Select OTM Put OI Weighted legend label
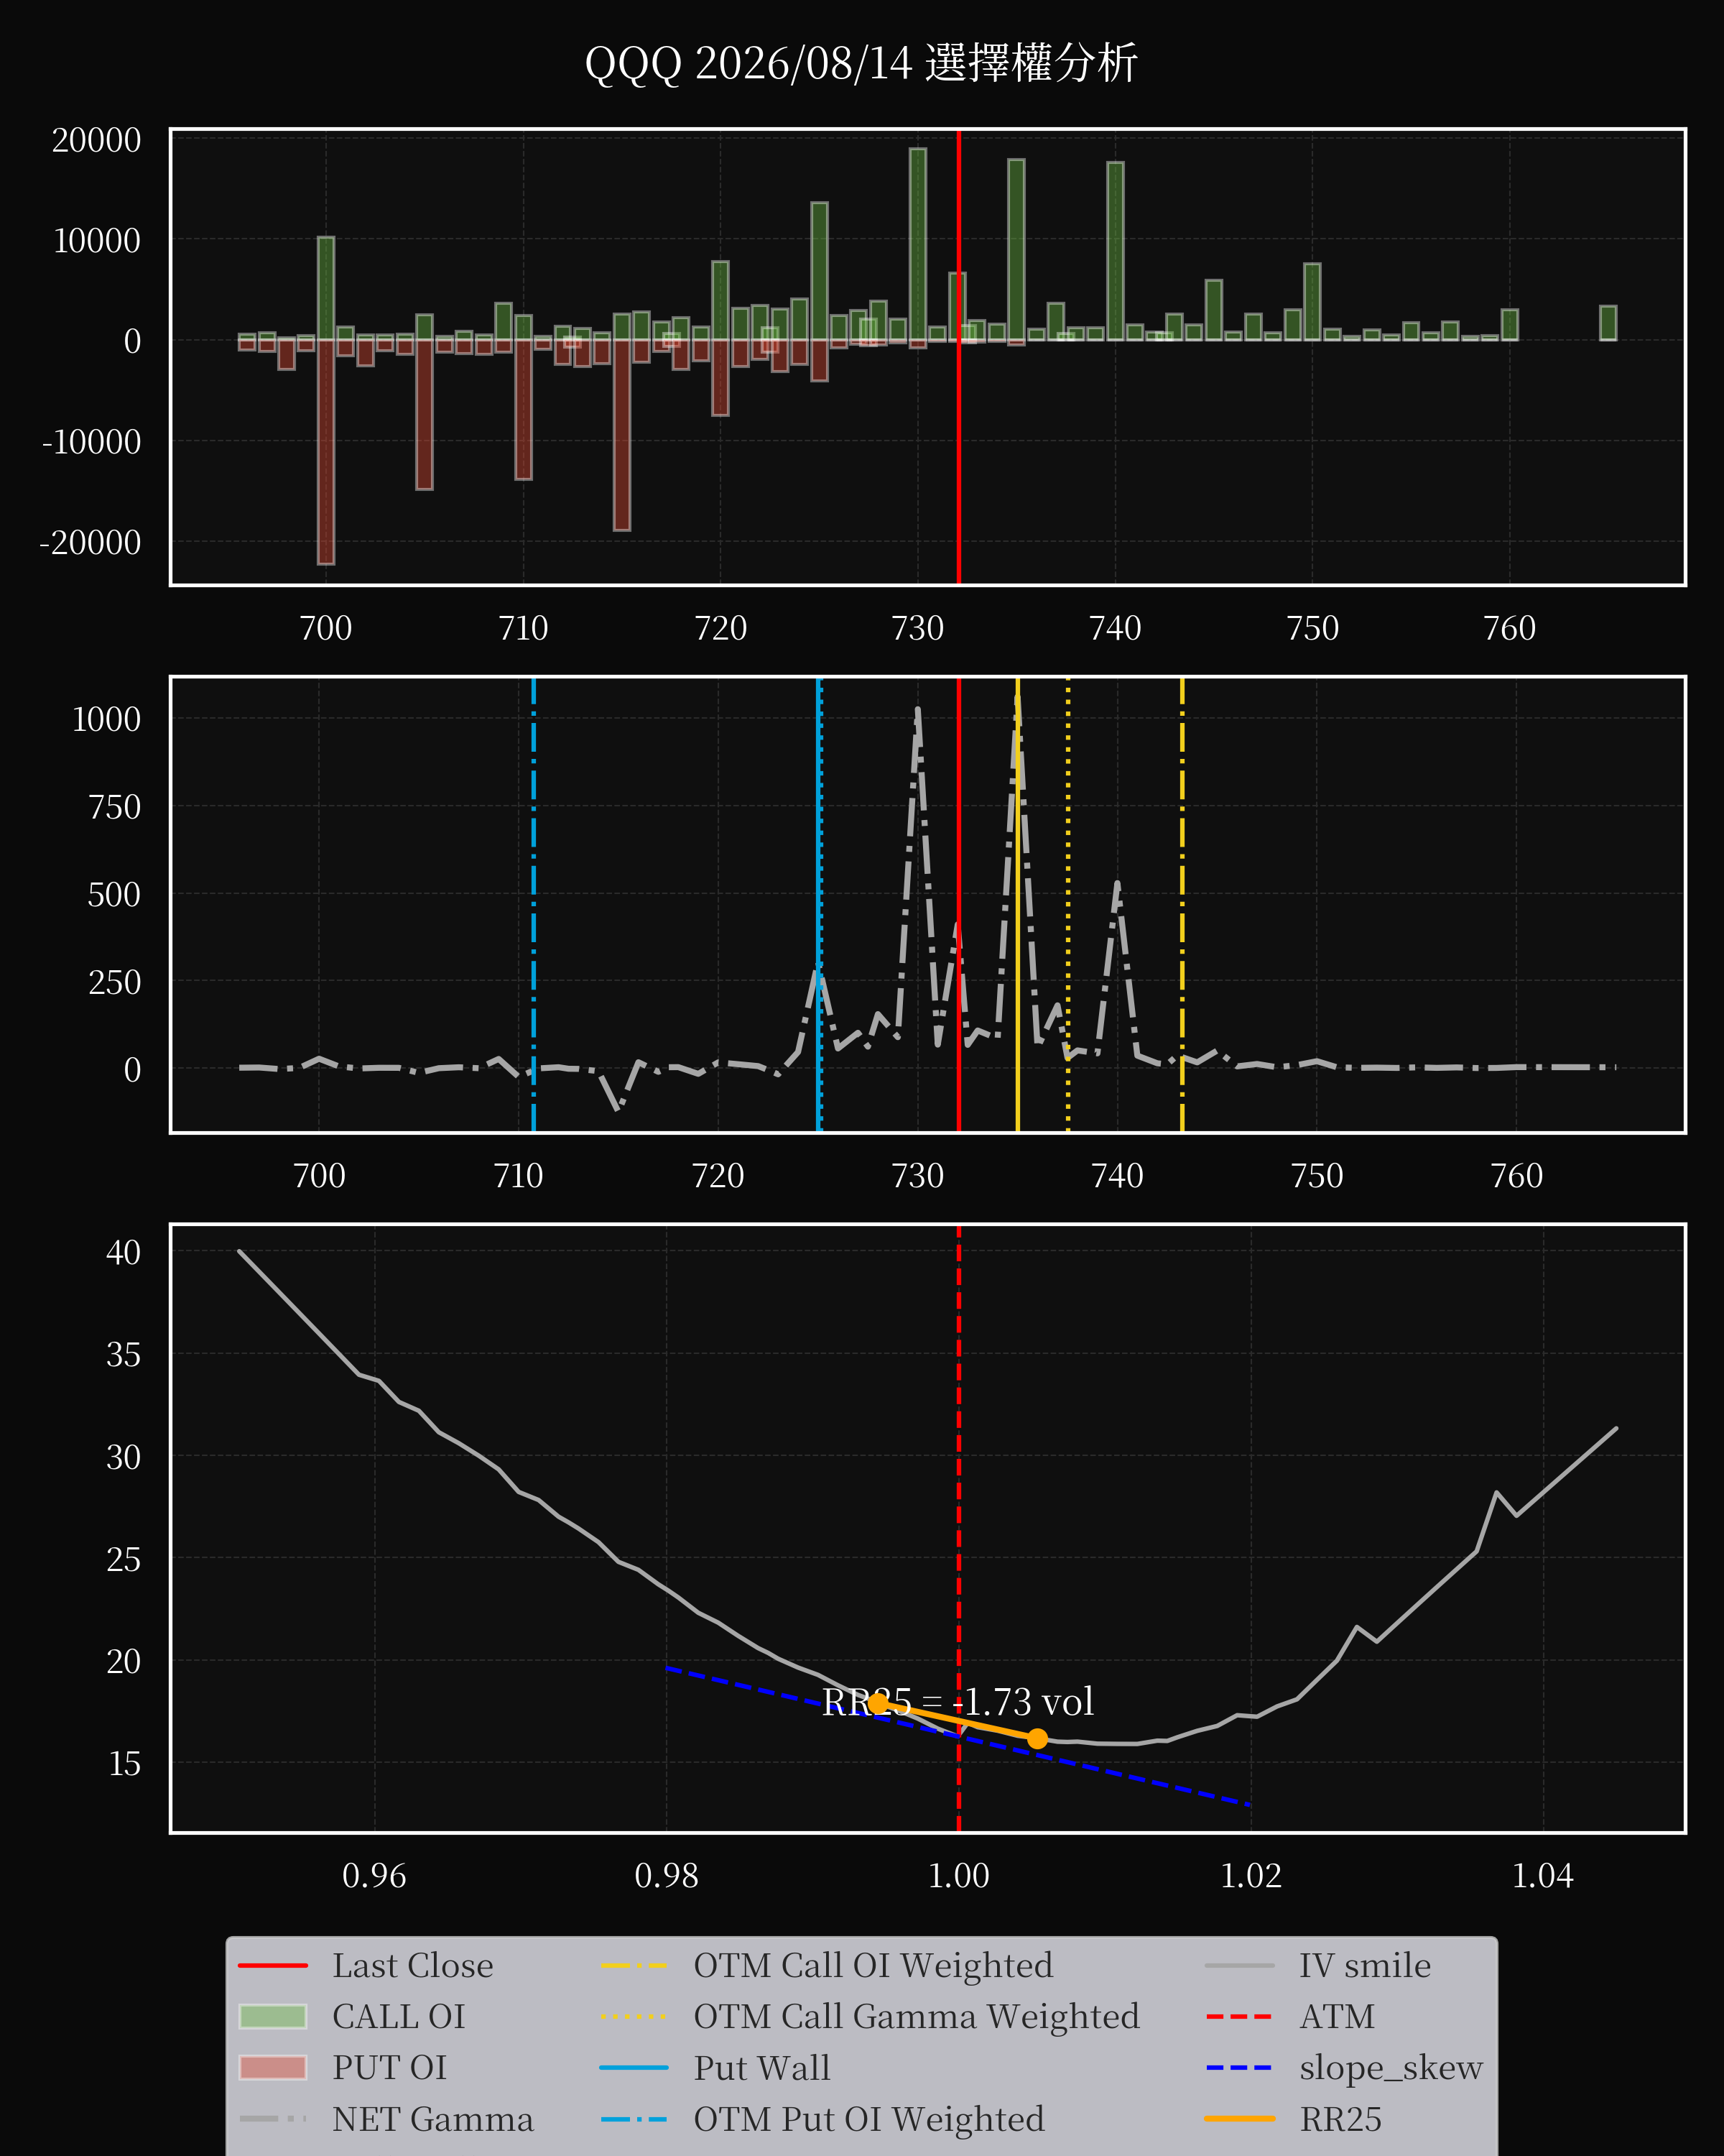This screenshot has height=2156, width=1724. 868,2119
